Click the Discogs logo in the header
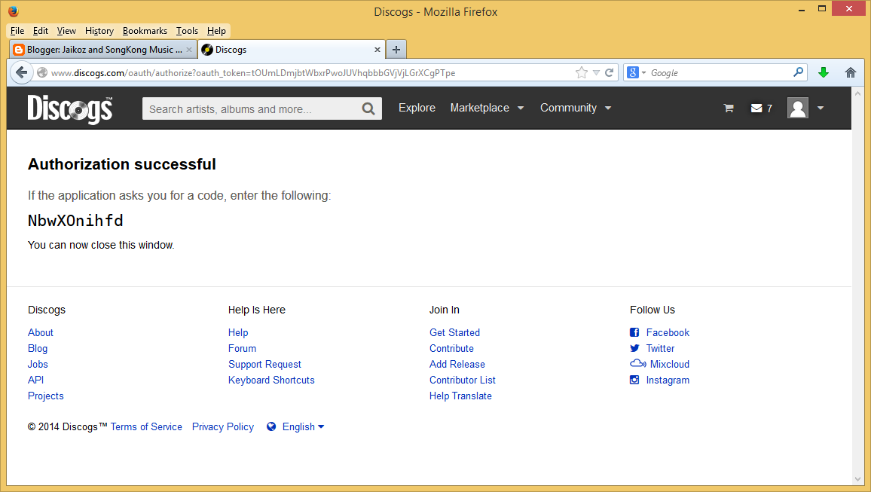The width and height of the screenshot is (871, 492). click(69, 108)
